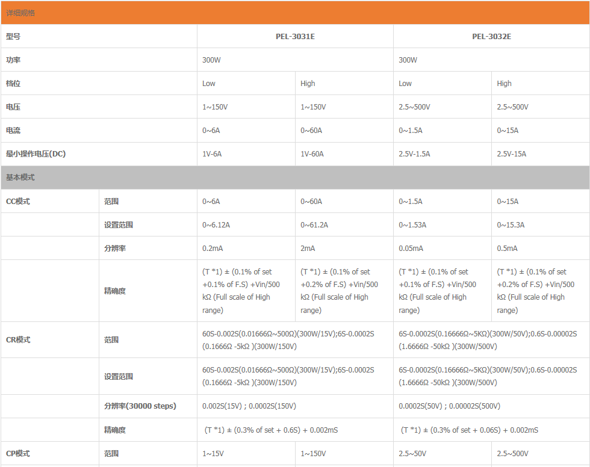Click the CR accuracy cell containing 0.06S
The width and height of the screenshot is (590, 467).
click(470, 430)
